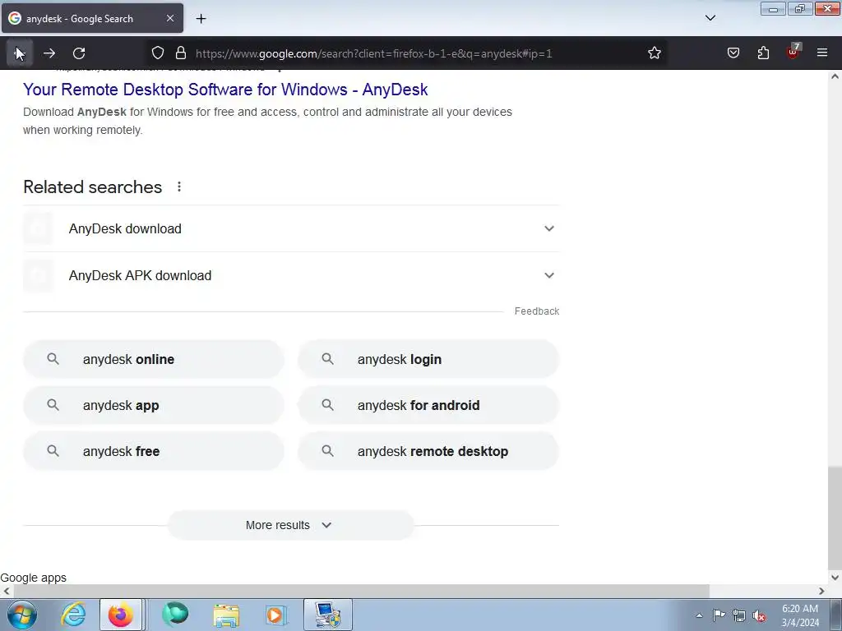This screenshot has height=631, width=842.
Task: Open Windows Explorer folder from taskbar
Action: [x=226, y=615]
